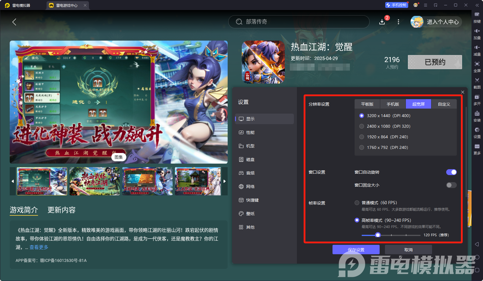
Task: Open 音频 settings section
Action: coord(264,173)
